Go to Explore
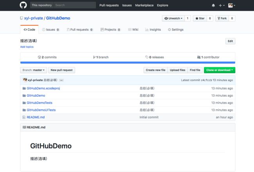The width and height of the screenshot is (254, 172). pyautogui.click(x=163, y=5)
